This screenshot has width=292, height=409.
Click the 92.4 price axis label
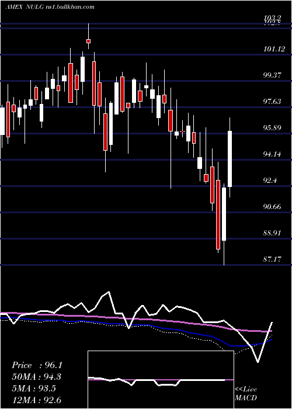pos(270,181)
